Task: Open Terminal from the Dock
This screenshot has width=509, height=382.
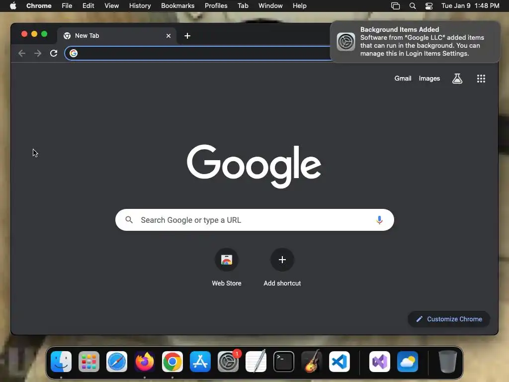Action: click(x=284, y=362)
